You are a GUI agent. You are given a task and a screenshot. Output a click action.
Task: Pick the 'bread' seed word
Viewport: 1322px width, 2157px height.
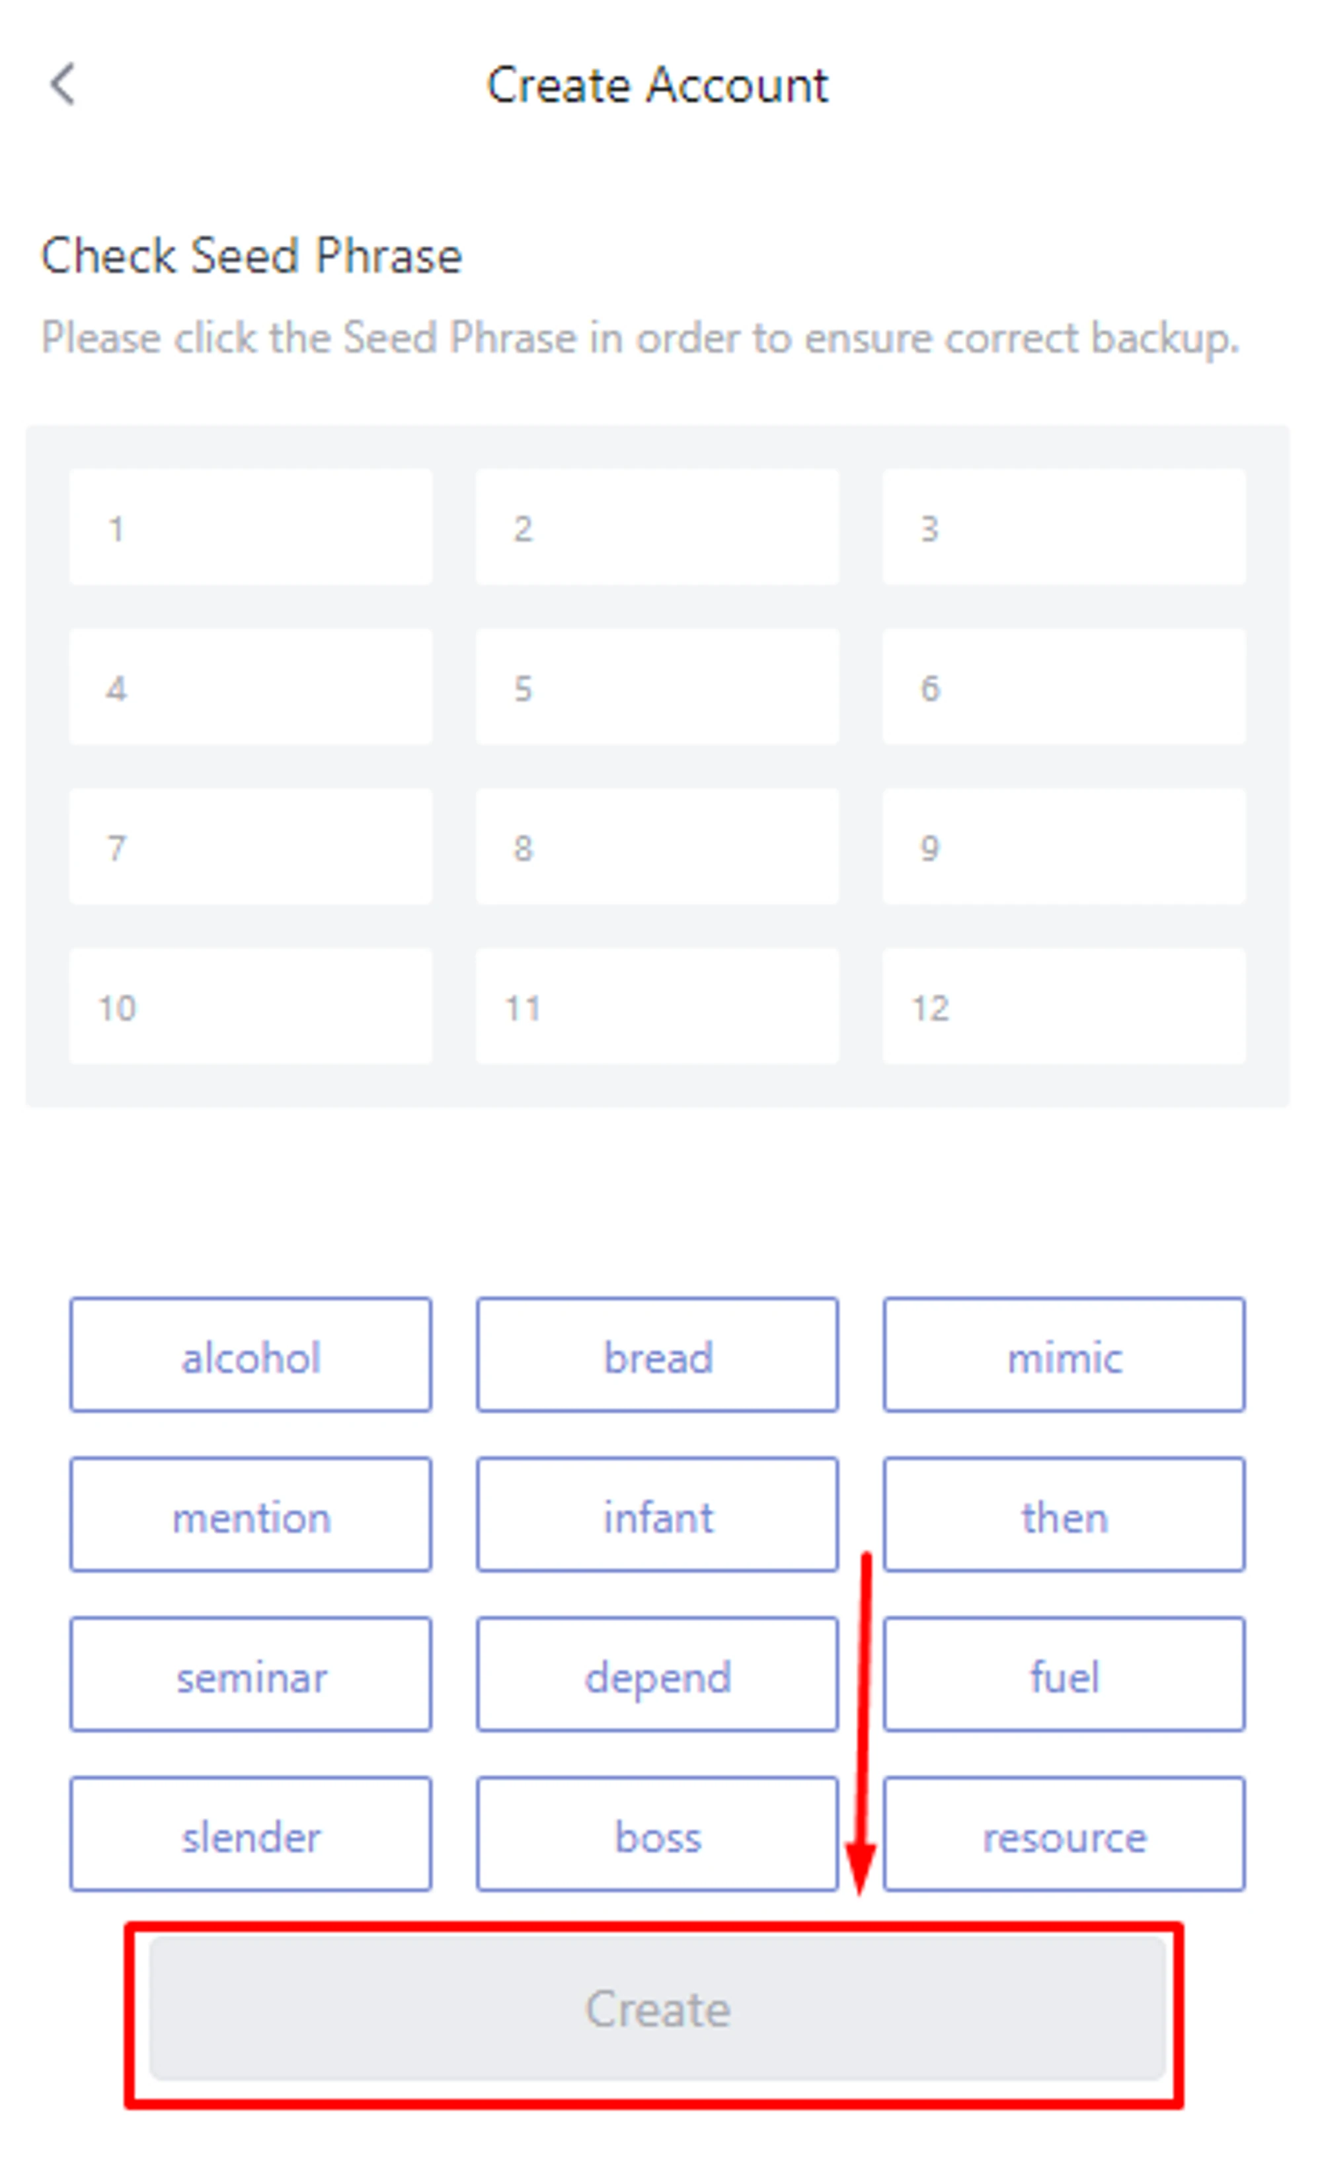pos(656,1356)
